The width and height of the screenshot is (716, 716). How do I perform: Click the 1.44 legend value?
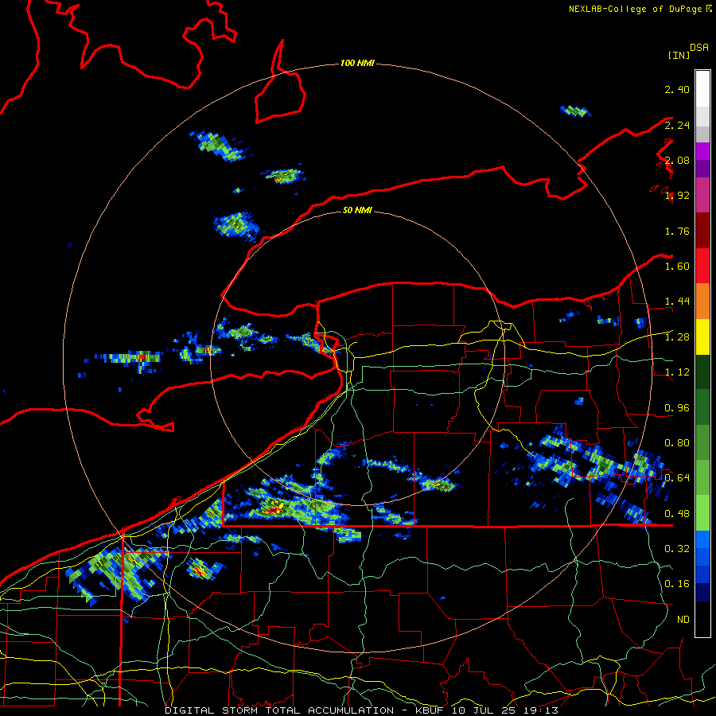point(677,302)
